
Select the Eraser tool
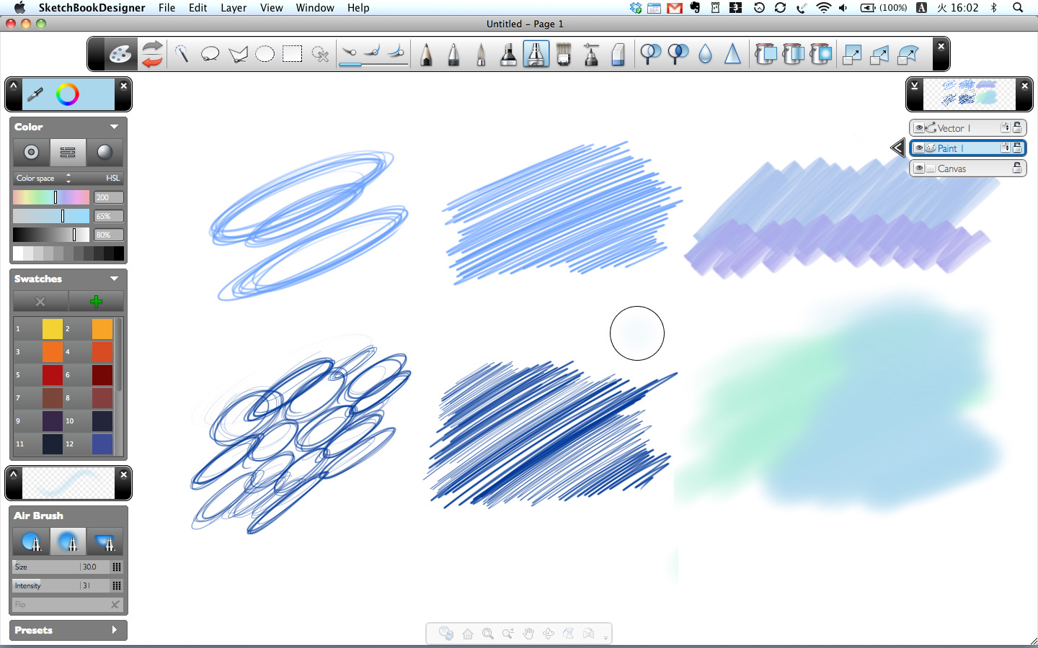click(618, 55)
